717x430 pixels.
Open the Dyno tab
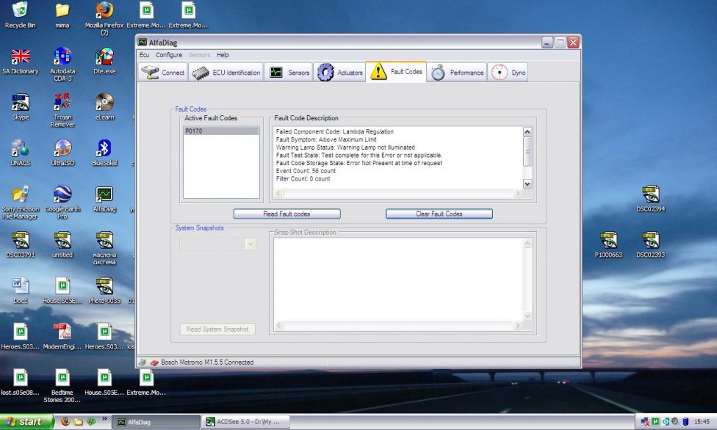tap(508, 73)
